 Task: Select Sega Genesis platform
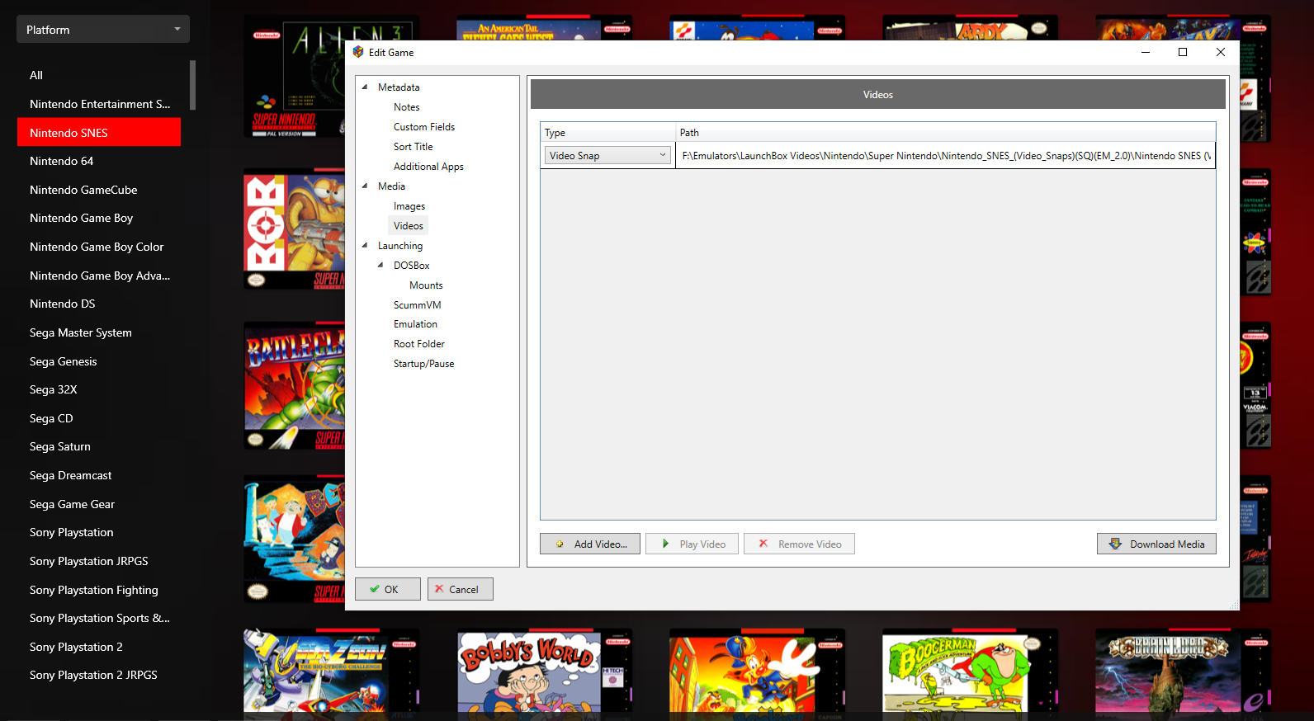(99, 361)
